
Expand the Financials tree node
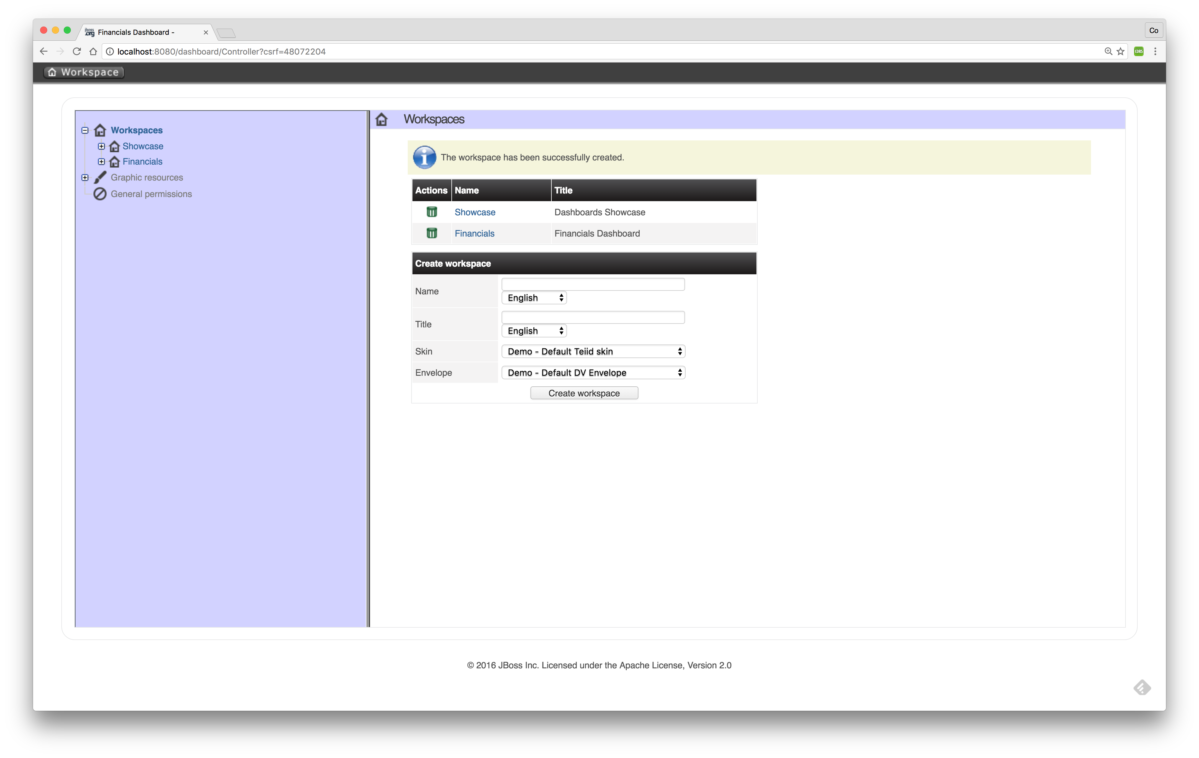click(x=101, y=161)
